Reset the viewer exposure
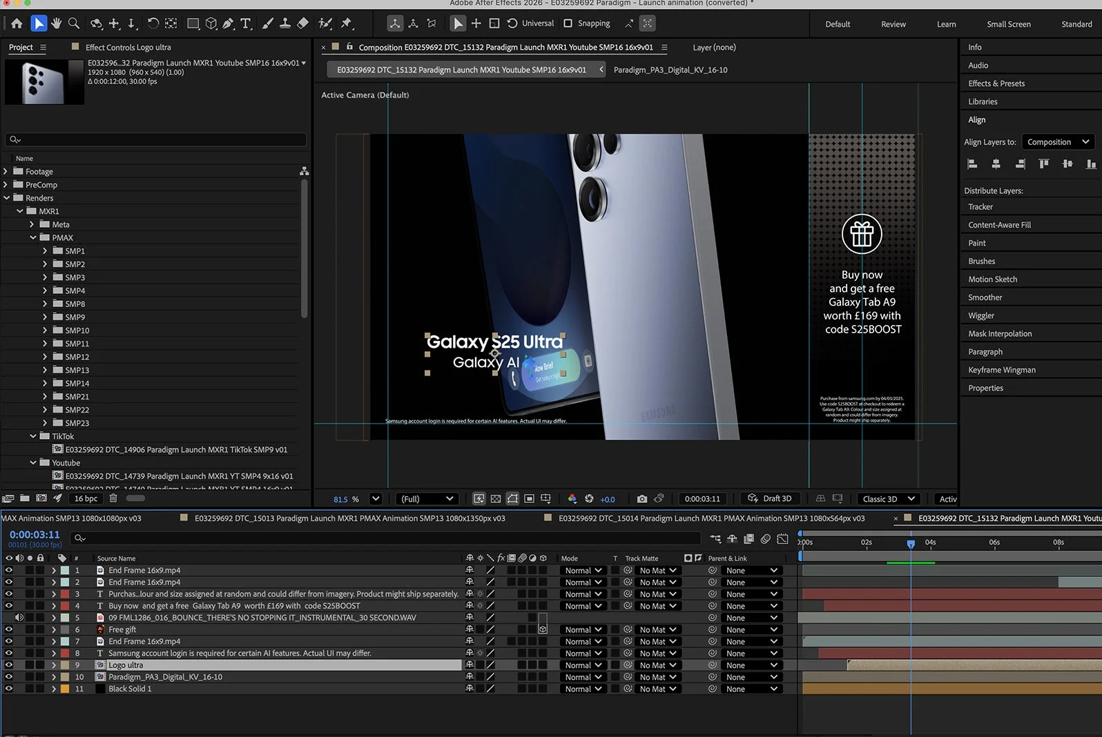This screenshot has width=1102, height=737. point(589,499)
